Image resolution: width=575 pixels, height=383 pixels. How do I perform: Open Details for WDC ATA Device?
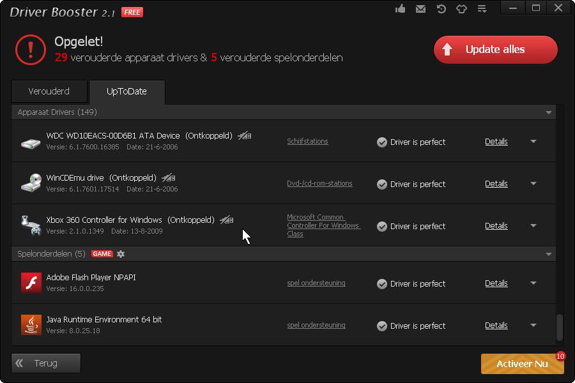point(496,142)
